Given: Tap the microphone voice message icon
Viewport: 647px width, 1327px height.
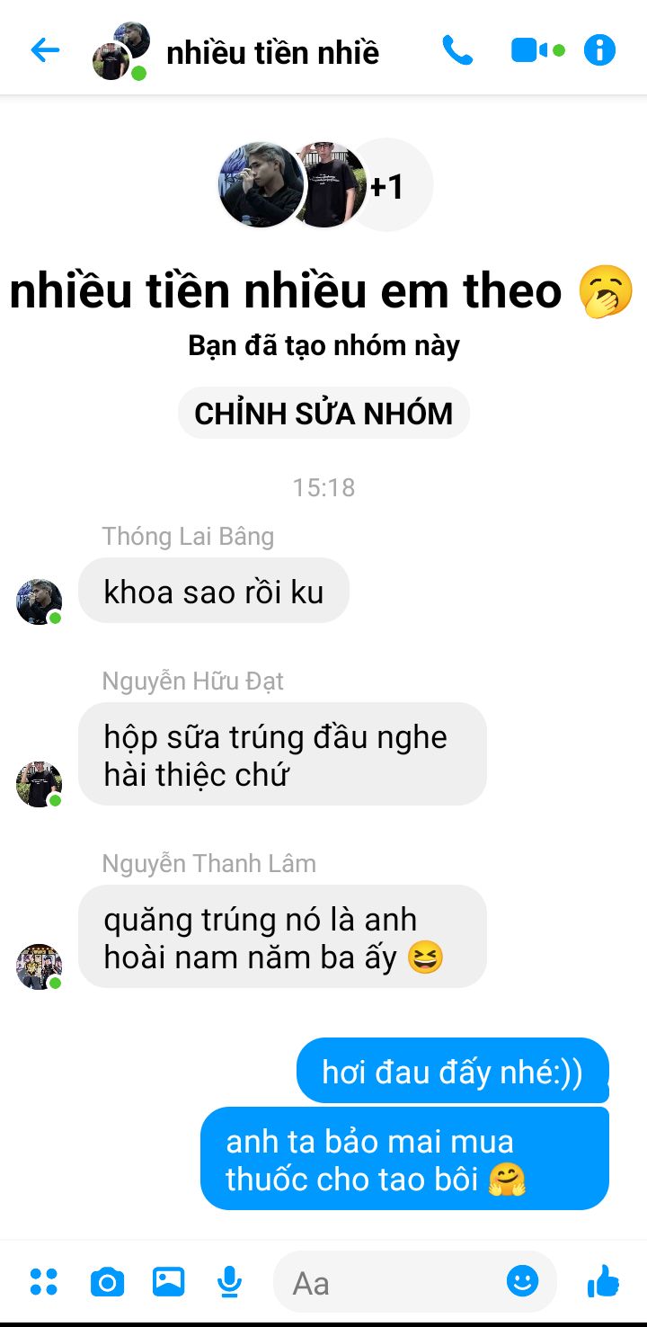Looking at the screenshot, I should (230, 1282).
